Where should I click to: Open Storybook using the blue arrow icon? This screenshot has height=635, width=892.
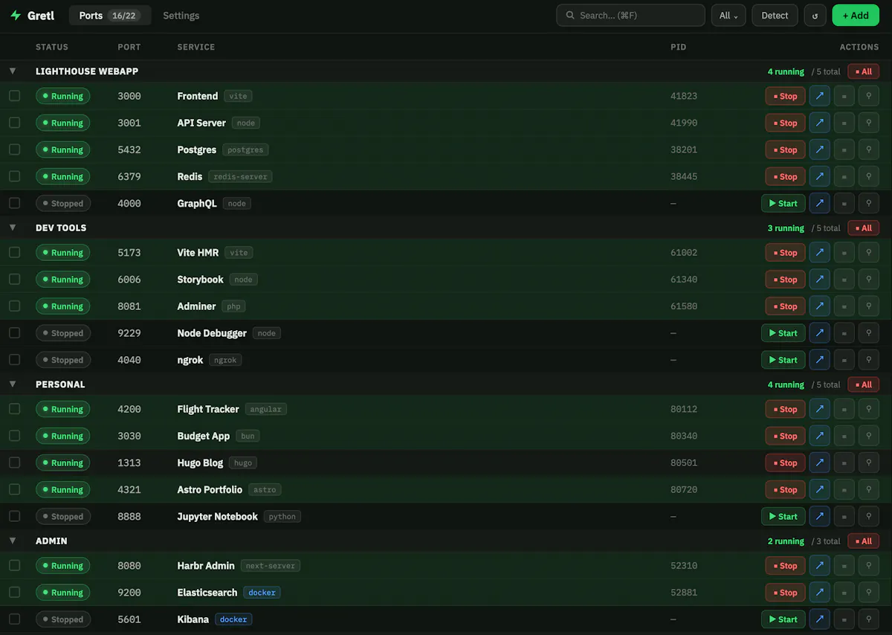pyautogui.click(x=819, y=280)
